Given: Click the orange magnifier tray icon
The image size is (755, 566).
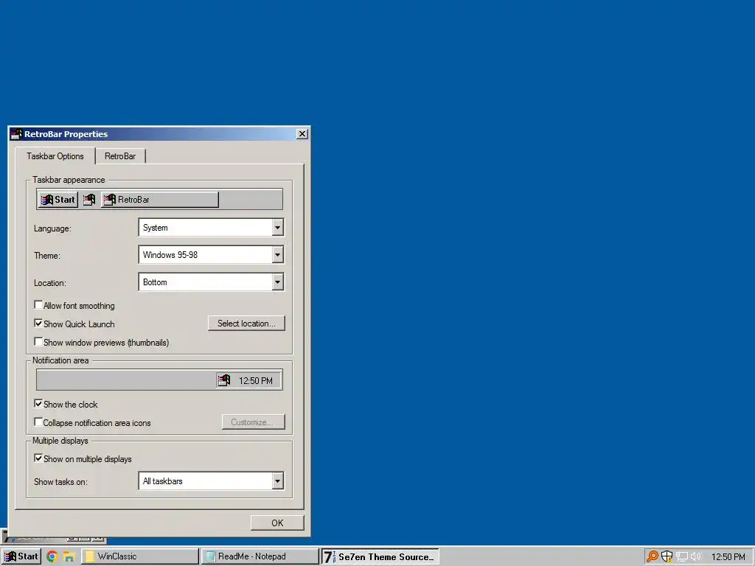Looking at the screenshot, I should click(x=653, y=557).
